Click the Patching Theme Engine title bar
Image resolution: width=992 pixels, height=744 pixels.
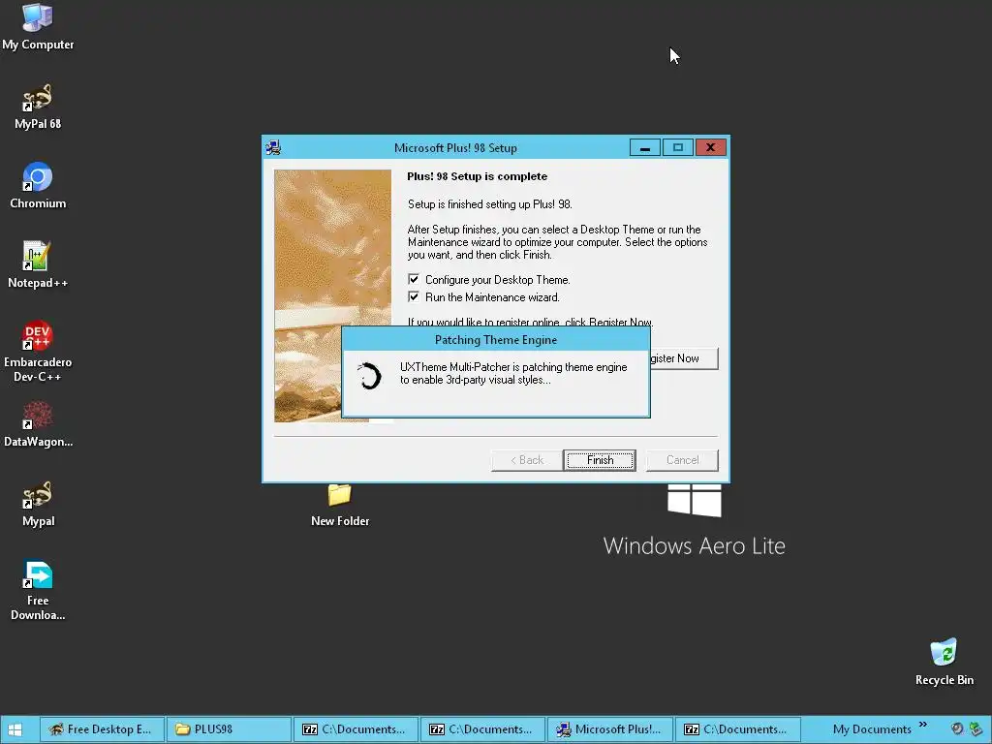(x=496, y=340)
